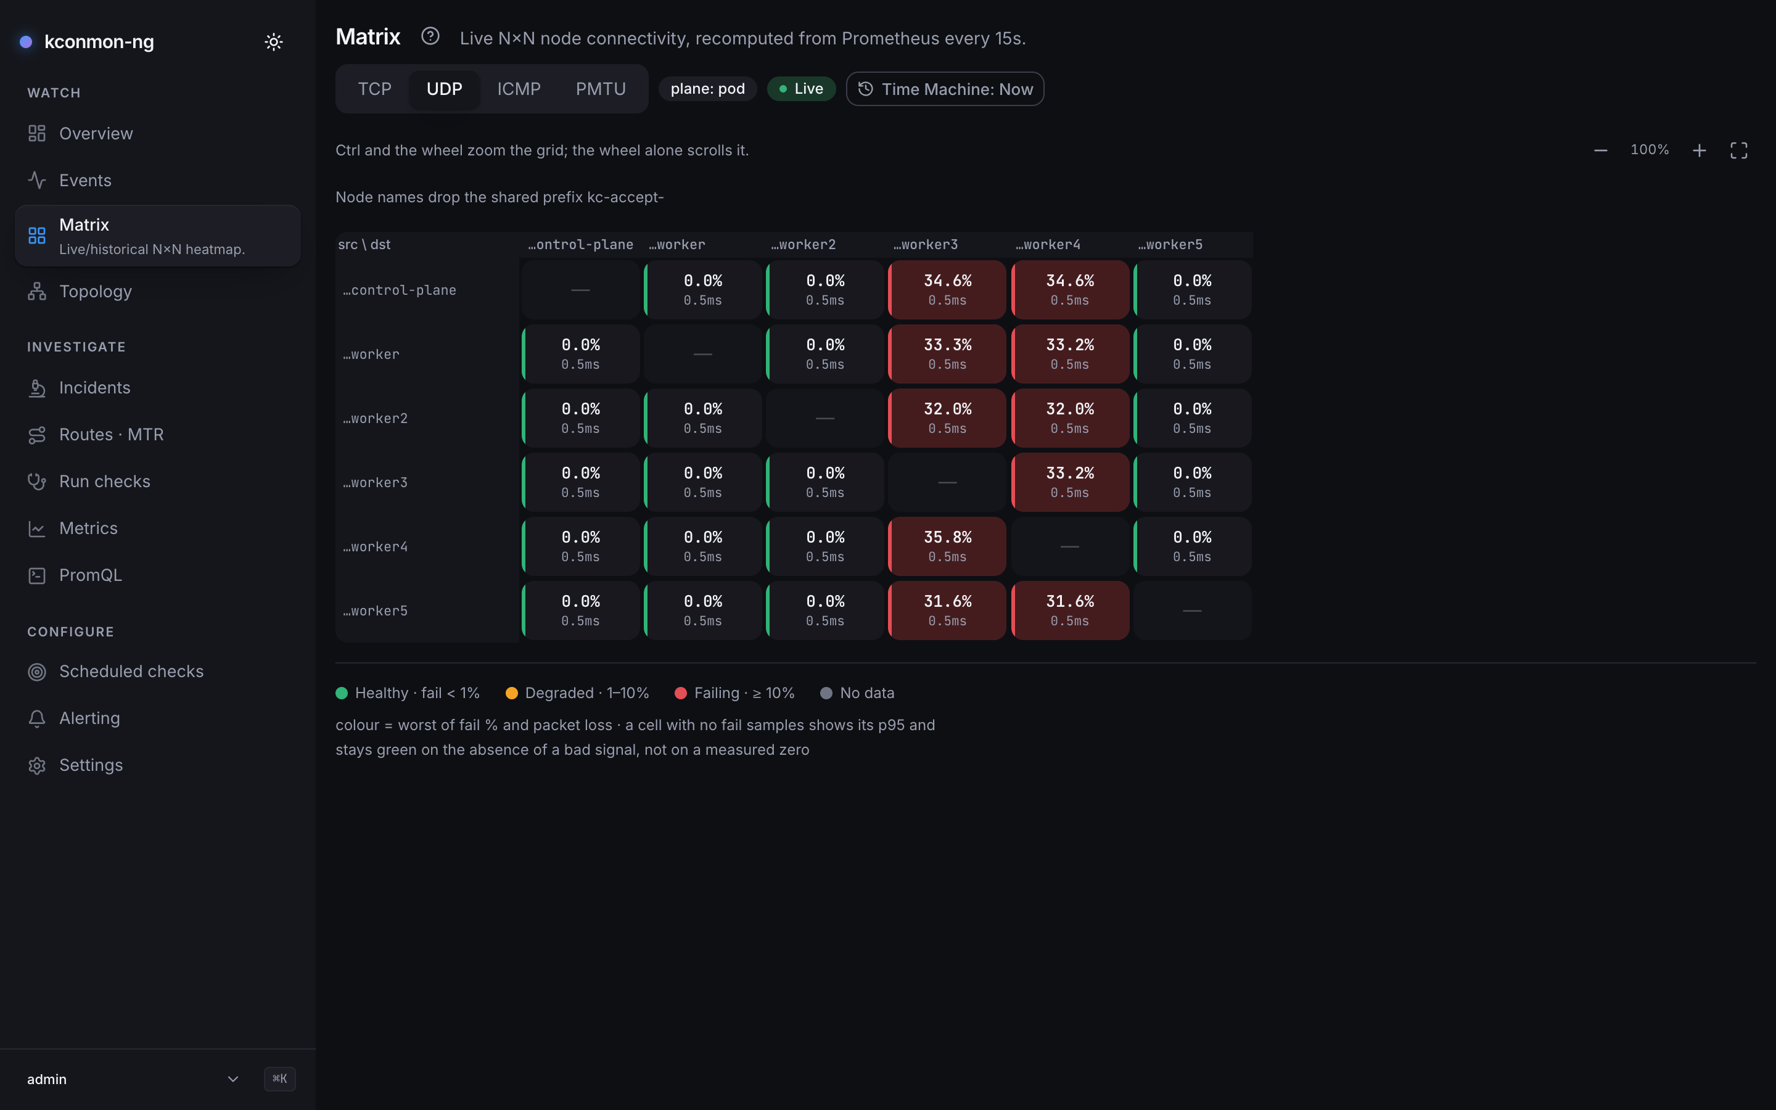
Task: Select the UDP tab
Action: pos(444,89)
